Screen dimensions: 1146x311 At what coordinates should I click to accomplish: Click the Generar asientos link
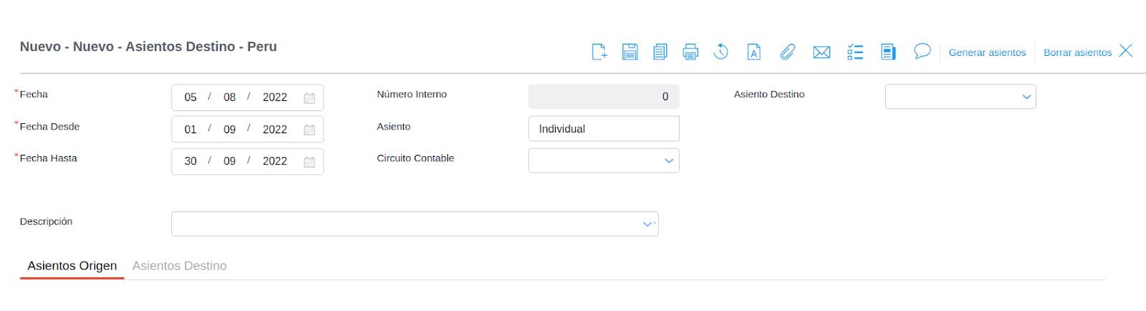987,52
